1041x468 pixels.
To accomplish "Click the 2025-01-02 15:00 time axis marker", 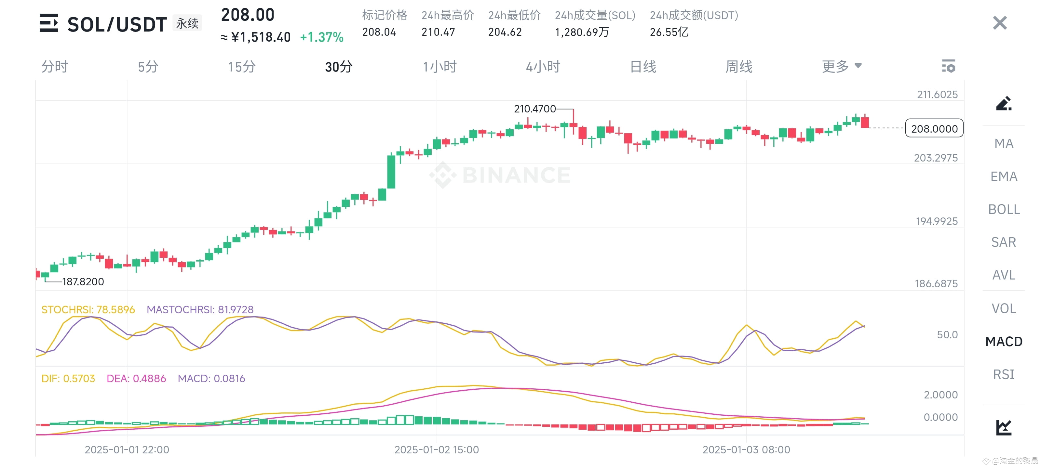I will coord(437,449).
